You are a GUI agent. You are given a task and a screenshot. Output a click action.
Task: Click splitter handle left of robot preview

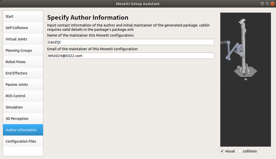coord(218,84)
